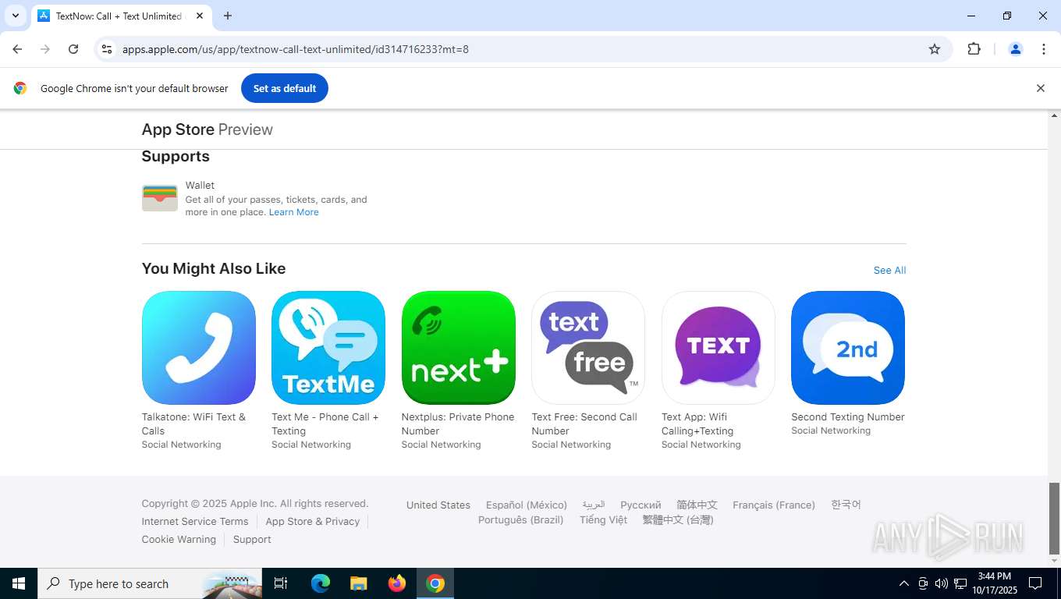Image resolution: width=1061 pixels, height=599 pixels.
Task: Open Text Free: Second Call Number title
Action: (x=584, y=424)
